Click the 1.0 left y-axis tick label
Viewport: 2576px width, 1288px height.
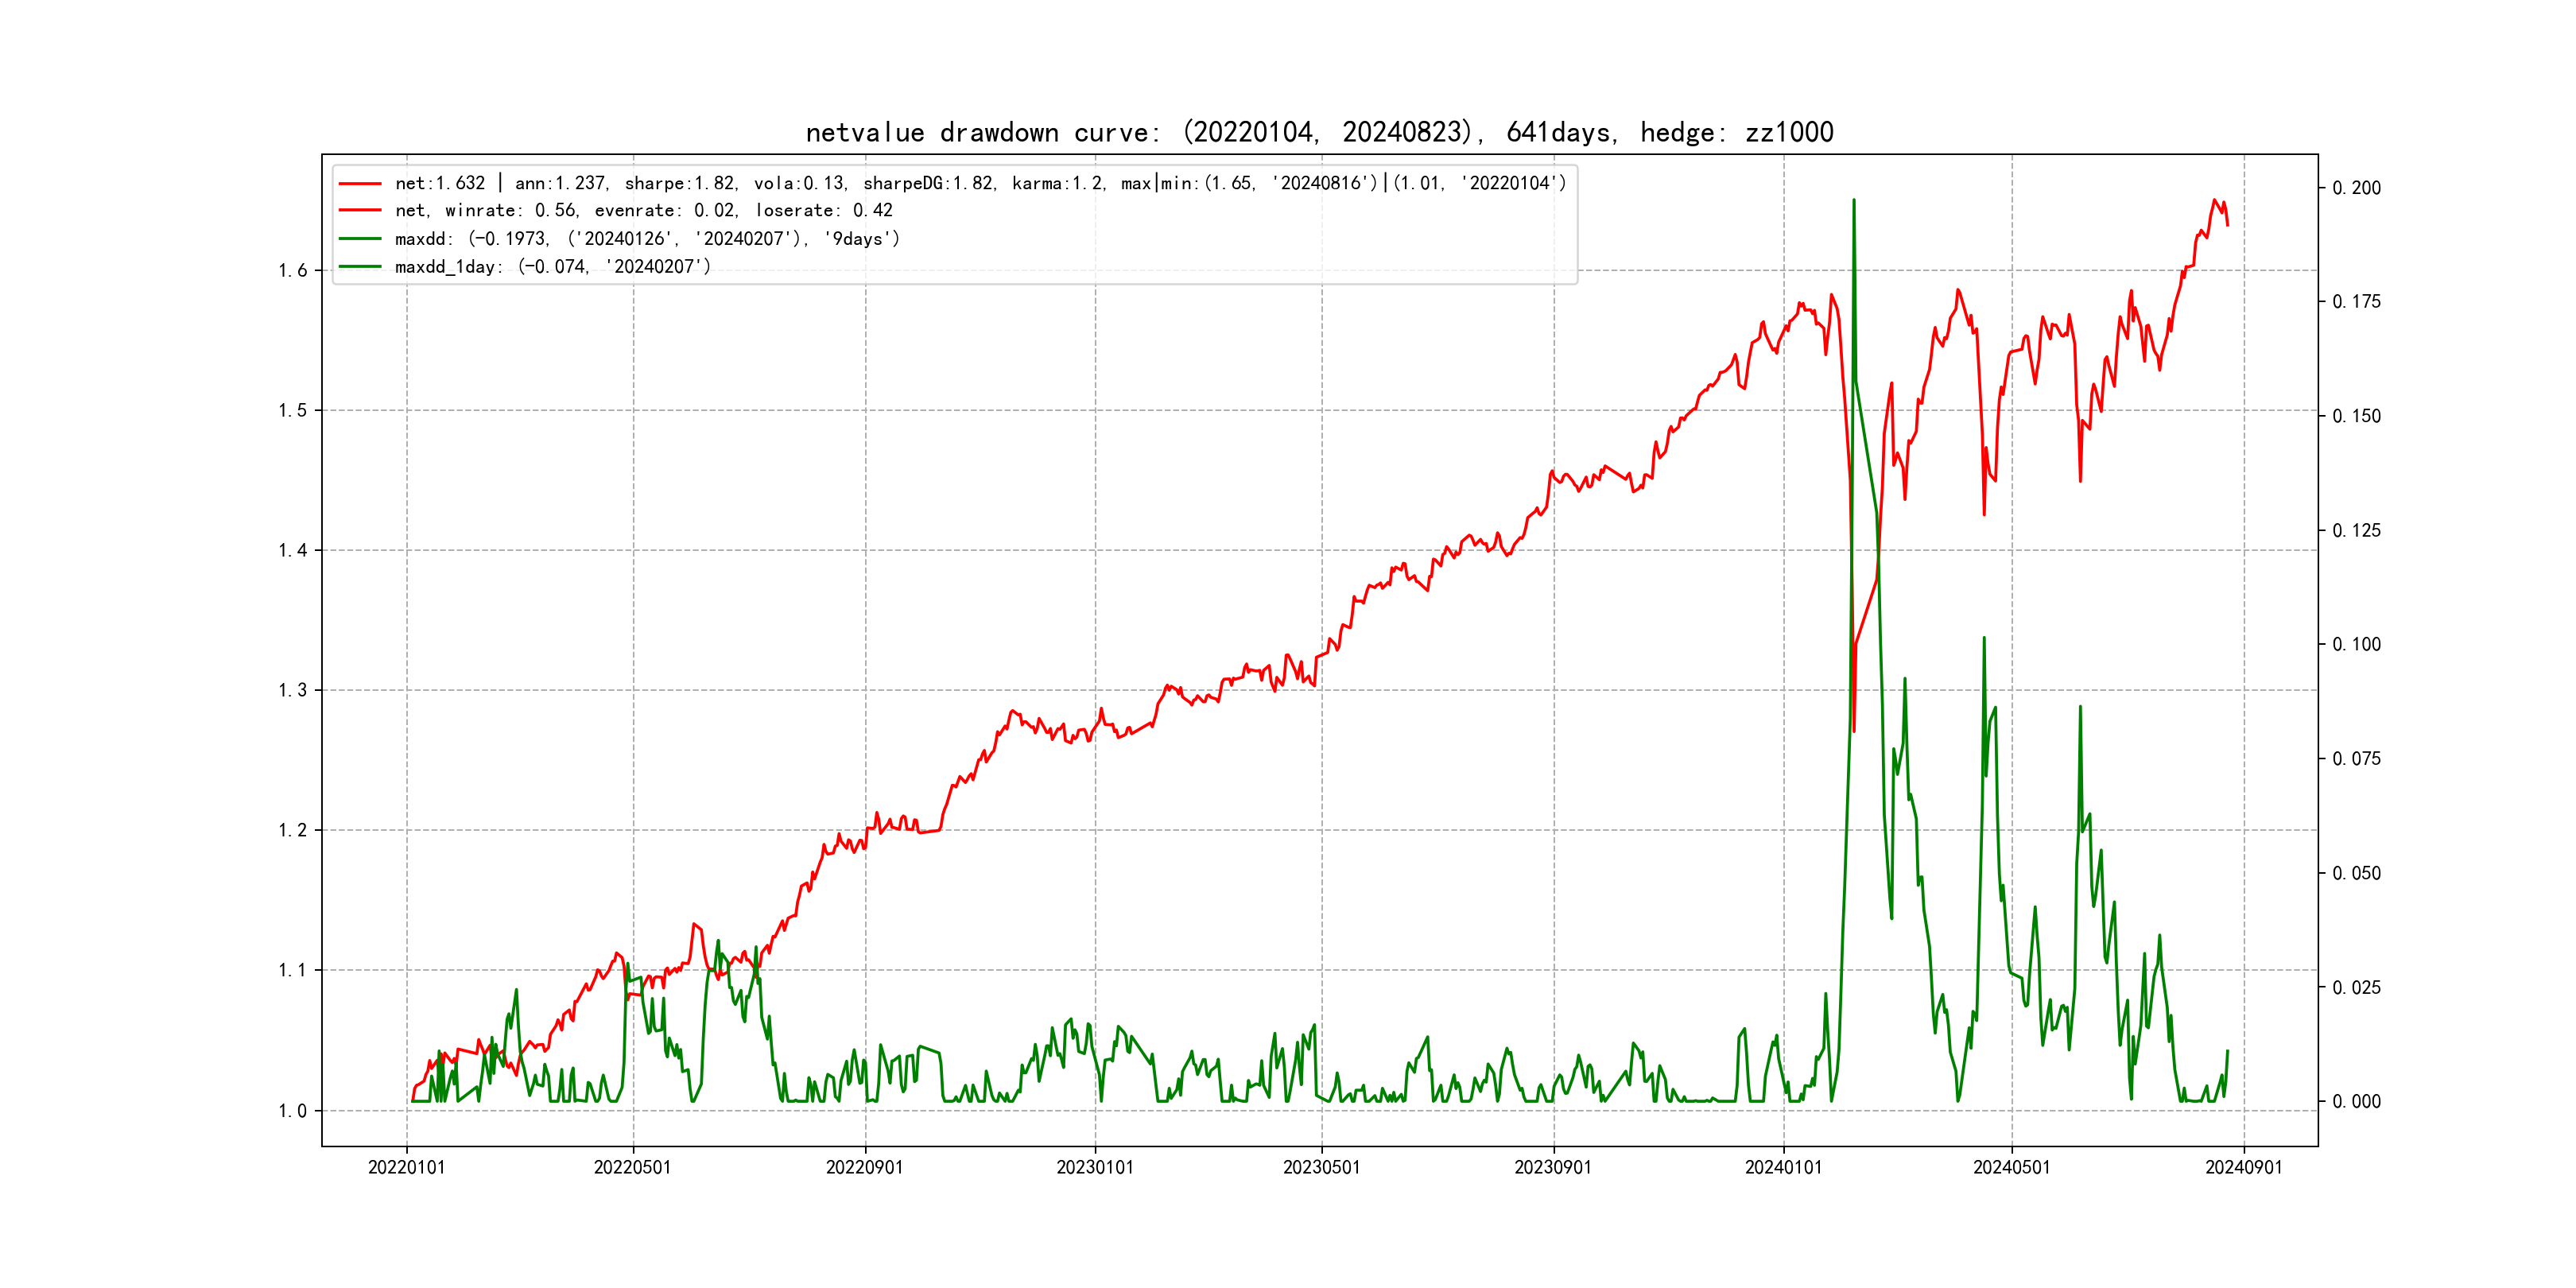(292, 1111)
